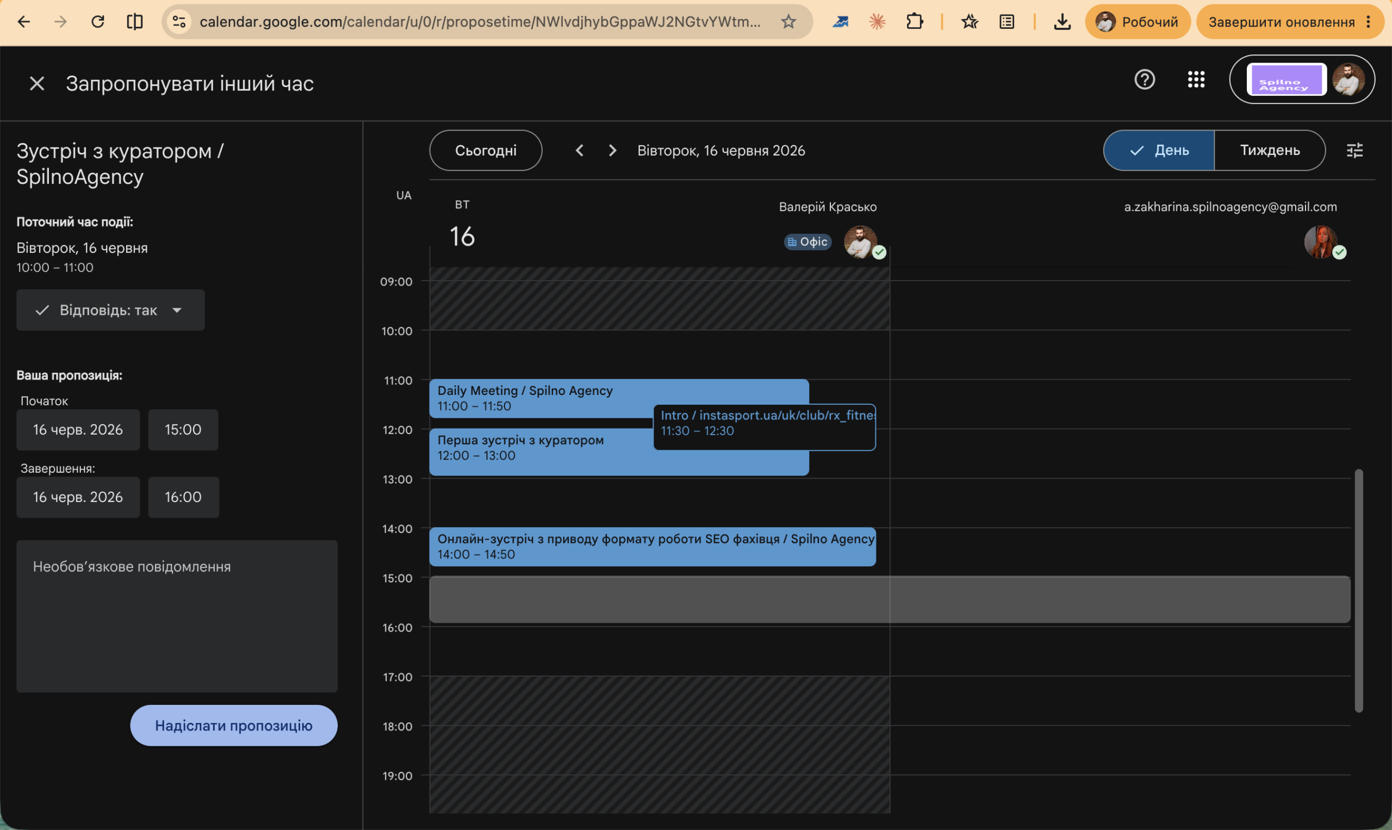Viewport: 1392px width, 830px height.
Task: Go to next day arrow
Action: pyautogui.click(x=613, y=151)
